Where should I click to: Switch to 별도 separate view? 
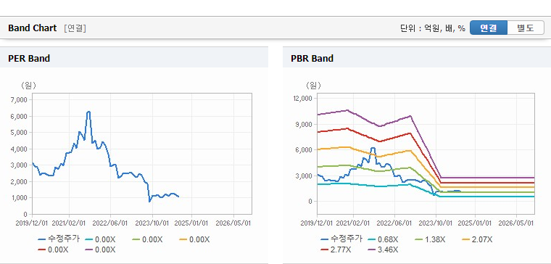[x=526, y=28]
